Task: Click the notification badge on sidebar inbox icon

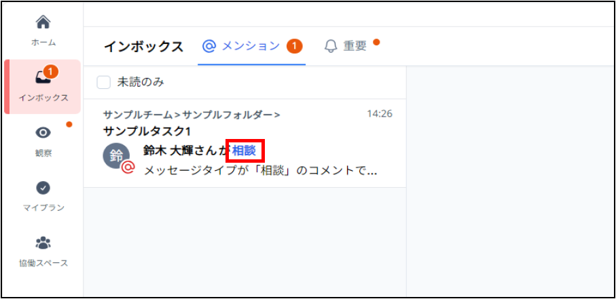Action: 52,71
